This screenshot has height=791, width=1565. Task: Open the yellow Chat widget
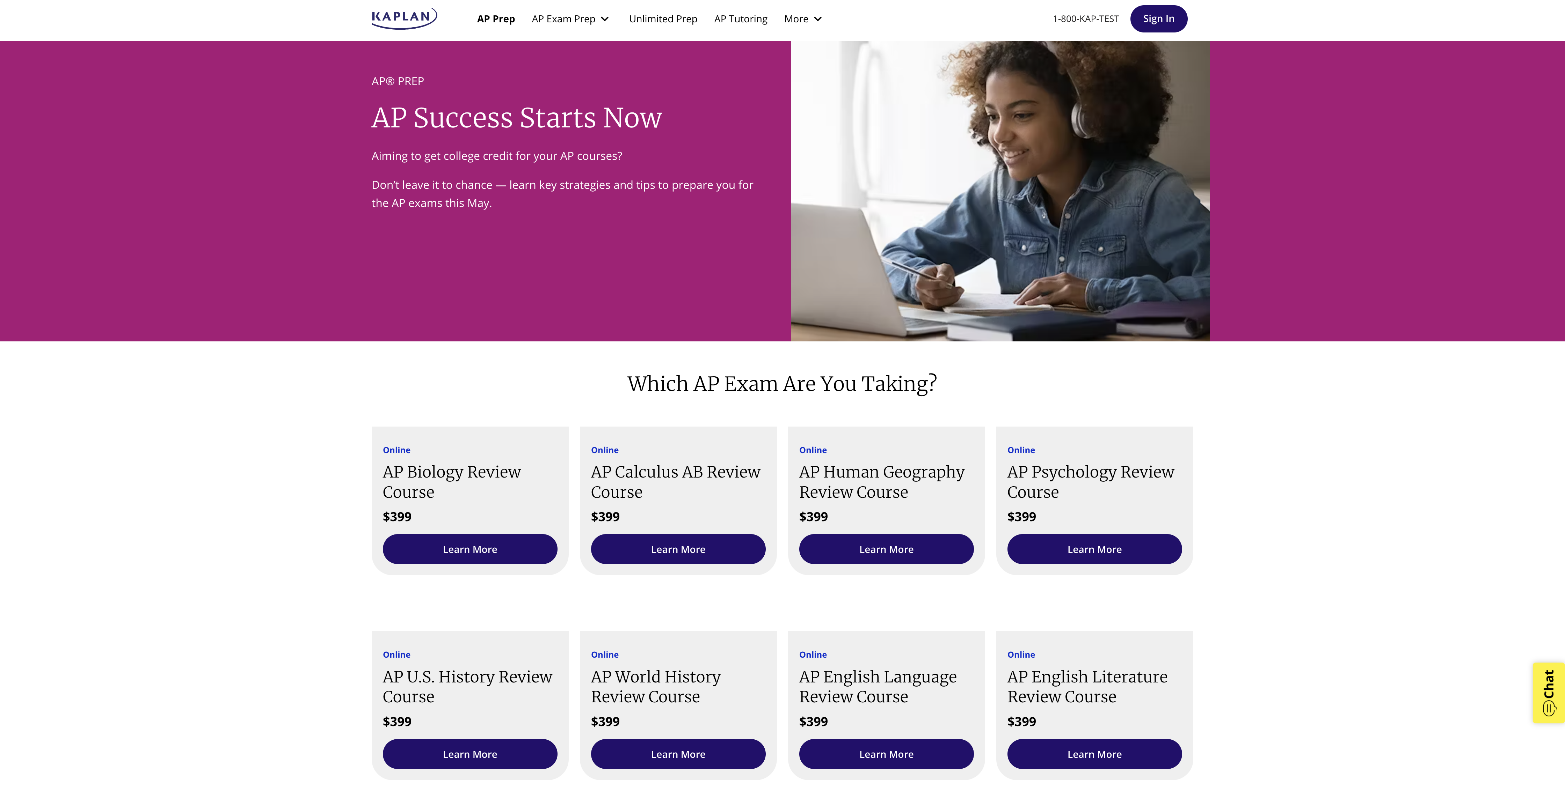coord(1548,693)
